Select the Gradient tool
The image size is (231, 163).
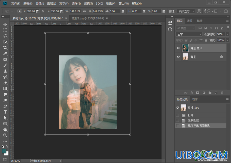click(x=5, y=89)
